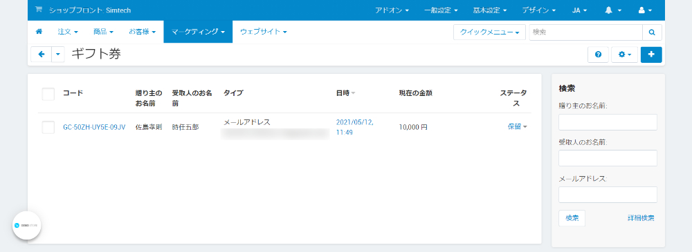Open the お客様 menu

(142, 32)
